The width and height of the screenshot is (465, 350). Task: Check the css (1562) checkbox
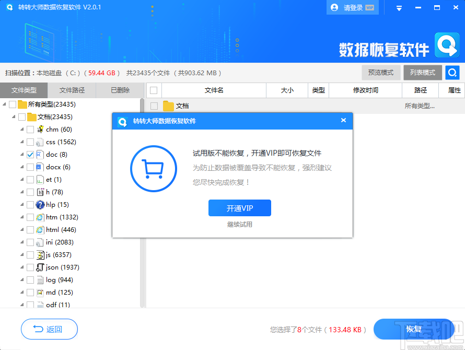(x=30, y=142)
